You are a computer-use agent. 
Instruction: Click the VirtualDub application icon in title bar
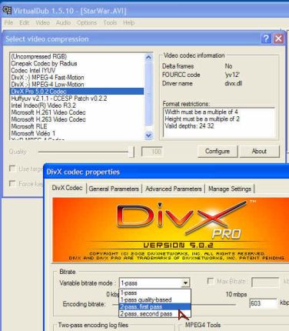[x=7, y=10]
